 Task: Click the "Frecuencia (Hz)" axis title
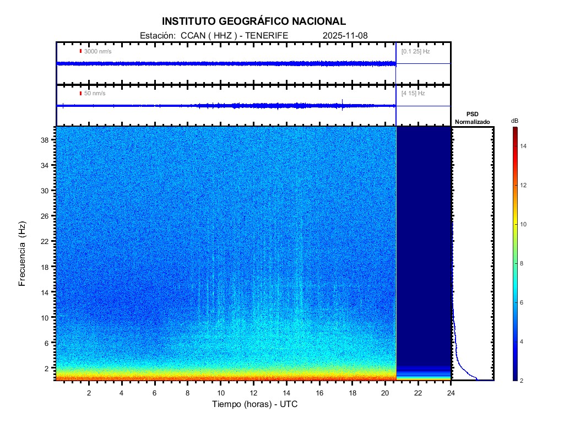coord(23,253)
